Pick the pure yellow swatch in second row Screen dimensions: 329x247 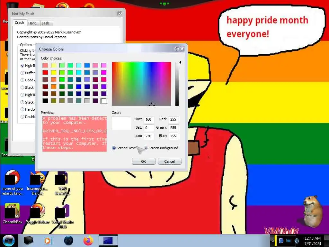pos(54,72)
